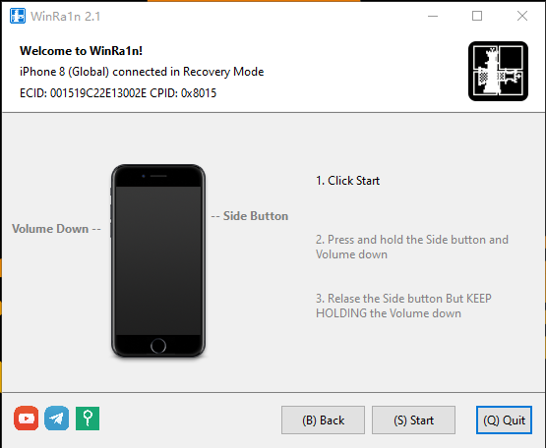Open the YouTube channel icon

pos(27,419)
